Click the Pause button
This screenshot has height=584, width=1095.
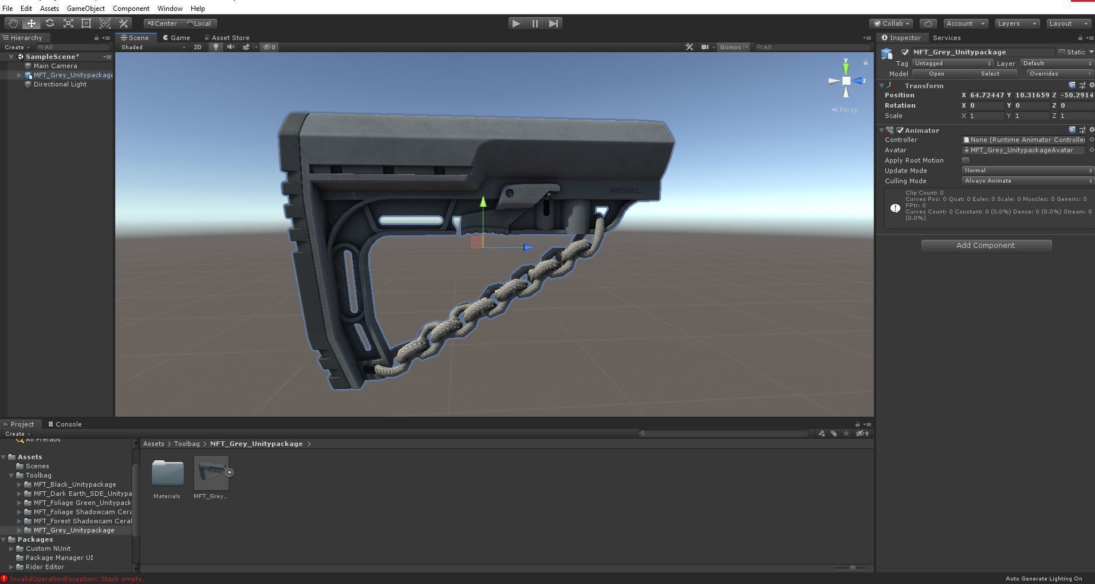point(535,23)
